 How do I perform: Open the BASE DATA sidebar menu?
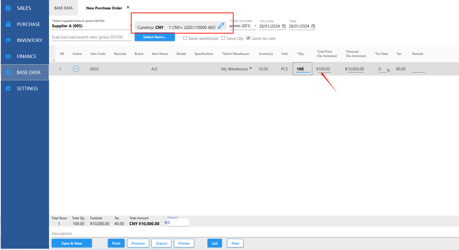pos(25,72)
